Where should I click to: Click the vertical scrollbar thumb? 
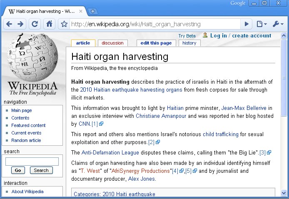pyautogui.click(x=284, y=78)
